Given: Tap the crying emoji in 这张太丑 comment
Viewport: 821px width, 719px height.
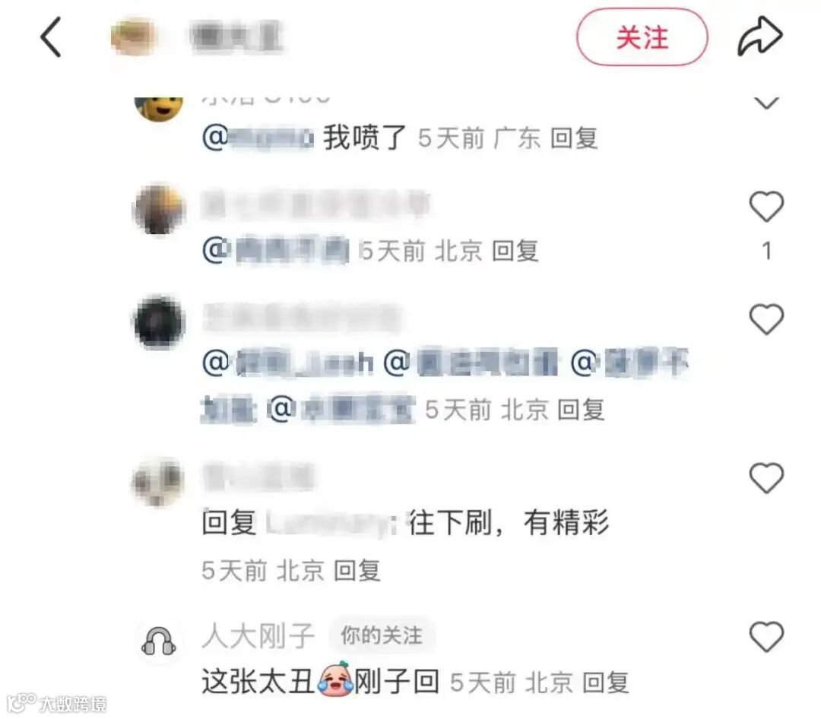Looking at the screenshot, I should tap(336, 679).
